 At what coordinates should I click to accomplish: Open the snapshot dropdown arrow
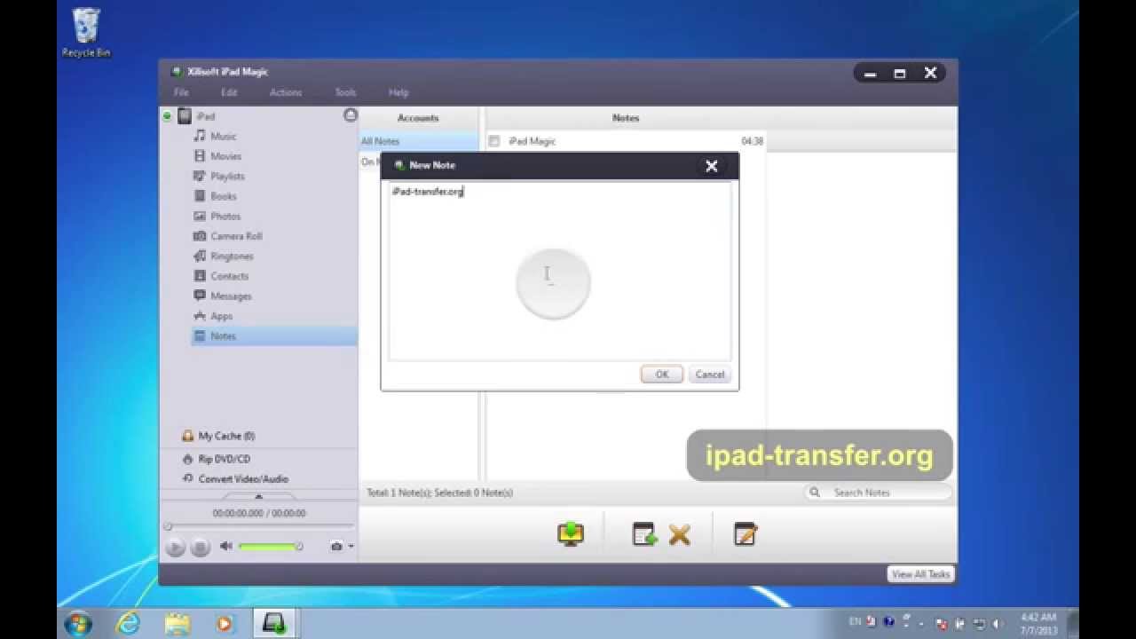(351, 547)
